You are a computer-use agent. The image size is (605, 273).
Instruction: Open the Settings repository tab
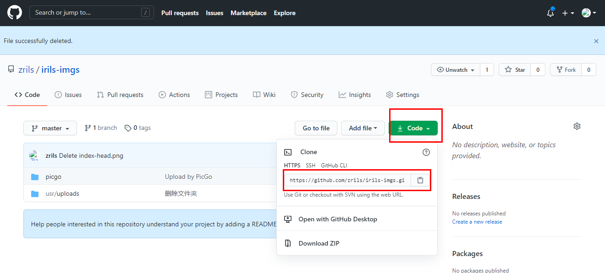(402, 95)
